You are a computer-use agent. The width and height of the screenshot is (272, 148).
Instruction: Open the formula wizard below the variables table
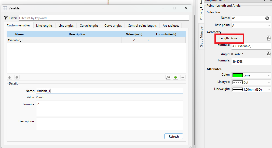pos(168,77)
